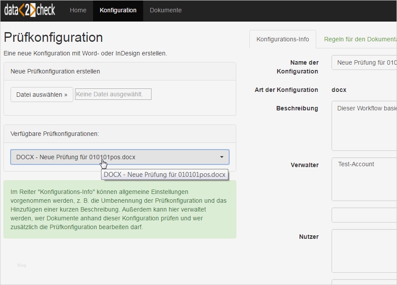Open the 'Regeln für den Dokument…' tab
The height and width of the screenshot is (285, 397).
pos(360,39)
